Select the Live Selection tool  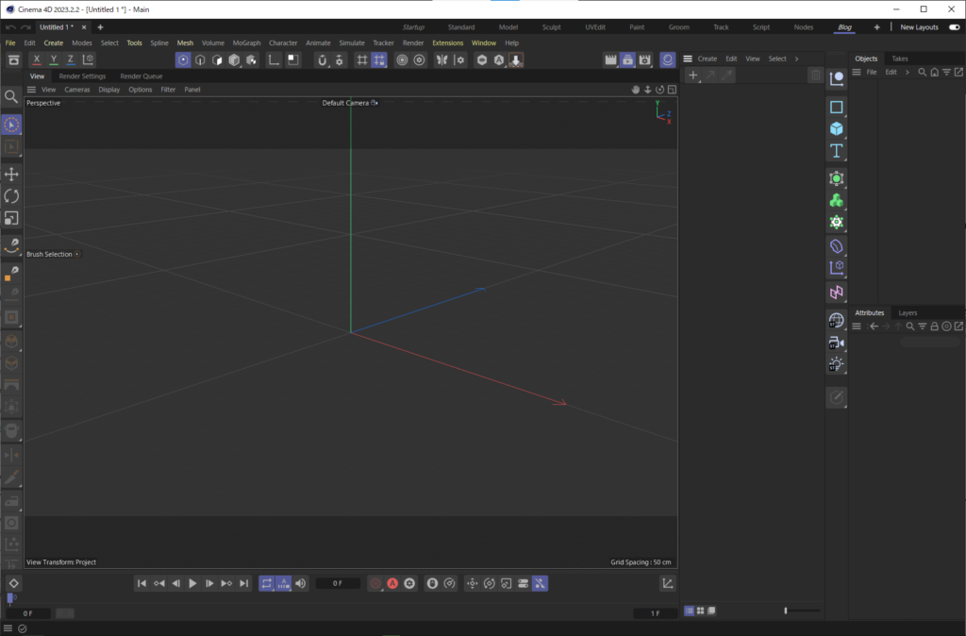12,124
